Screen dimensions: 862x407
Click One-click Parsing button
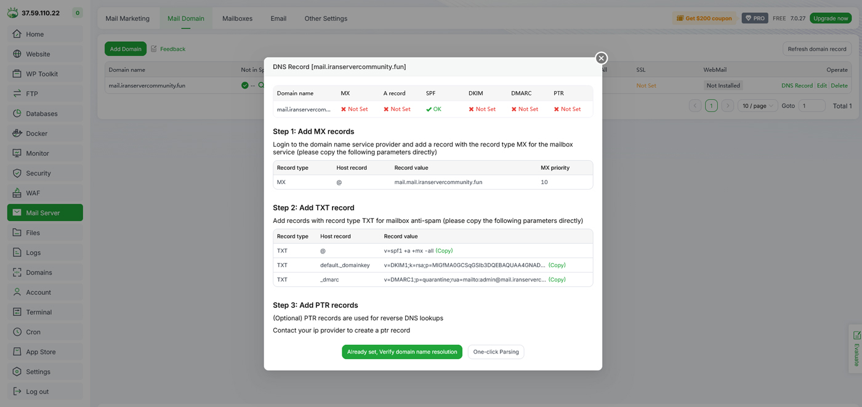pyautogui.click(x=496, y=352)
